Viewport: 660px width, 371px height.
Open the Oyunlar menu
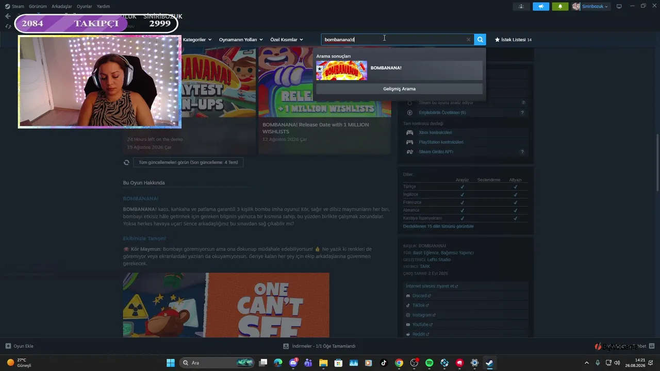tap(85, 6)
